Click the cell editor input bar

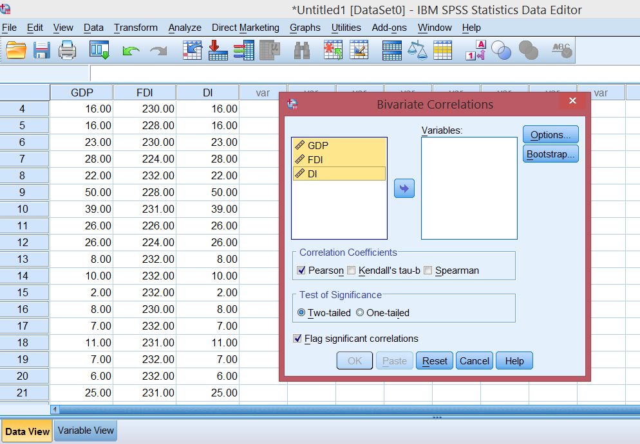[x=364, y=74]
